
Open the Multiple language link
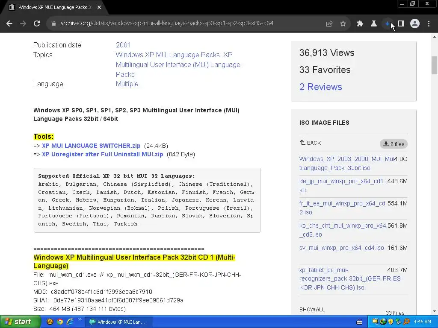[x=127, y=84]
